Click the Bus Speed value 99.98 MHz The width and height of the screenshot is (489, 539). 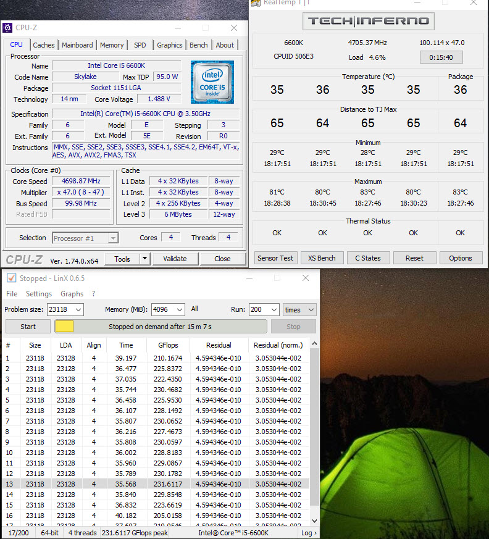click(x=81, y=203)
